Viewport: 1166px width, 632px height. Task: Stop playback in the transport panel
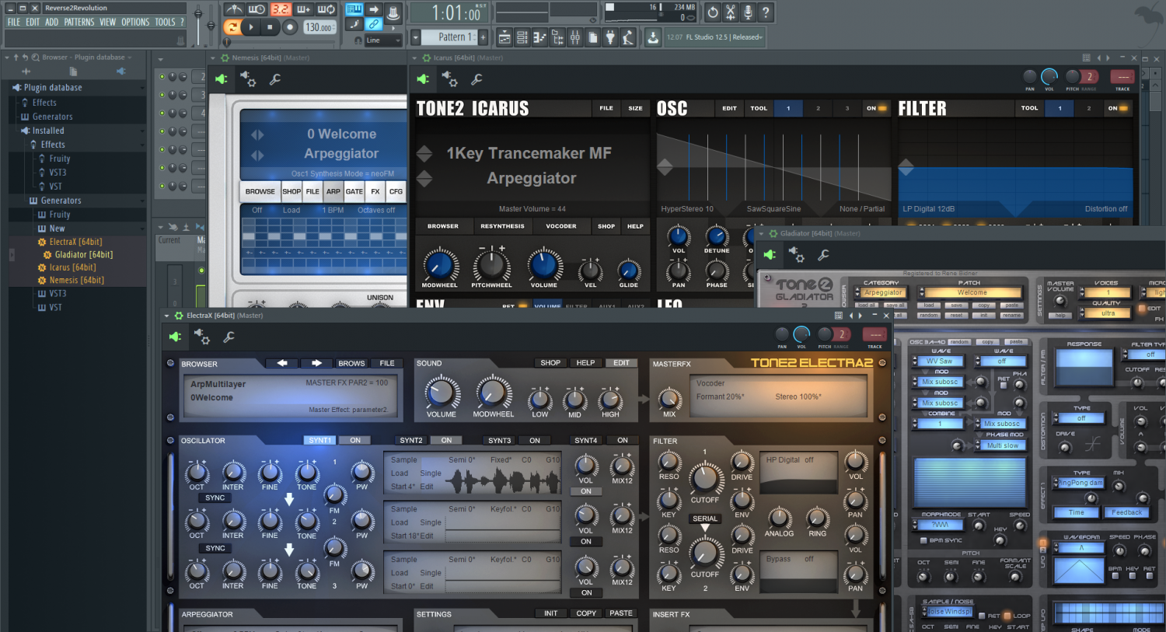click(x=270, y=27)
